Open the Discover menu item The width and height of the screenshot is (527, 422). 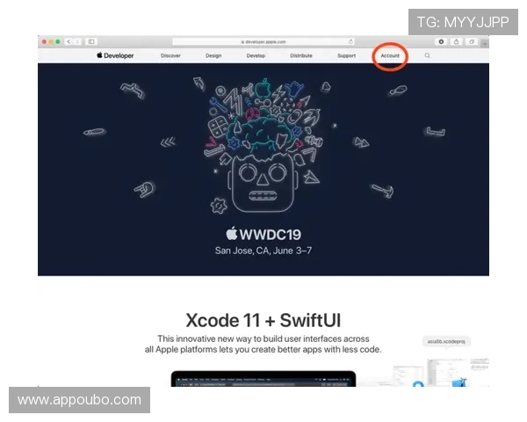coord(170,55)
